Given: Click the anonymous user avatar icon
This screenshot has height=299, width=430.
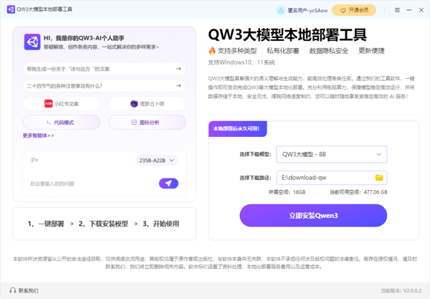Looking at the screenshot, I should click(x=280, y=11).
